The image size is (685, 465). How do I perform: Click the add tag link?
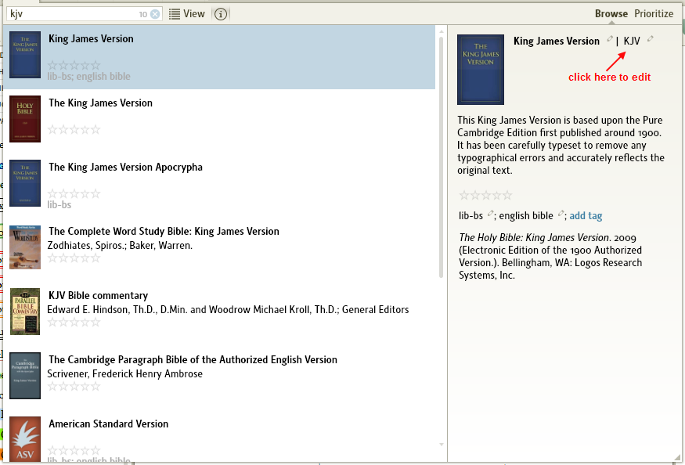pyautogui.click(x=586, y=215)
